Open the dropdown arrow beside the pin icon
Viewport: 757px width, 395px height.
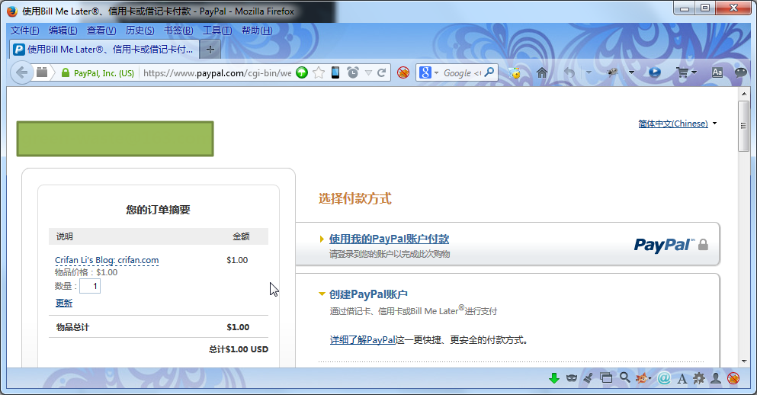(x=631, y=73)
